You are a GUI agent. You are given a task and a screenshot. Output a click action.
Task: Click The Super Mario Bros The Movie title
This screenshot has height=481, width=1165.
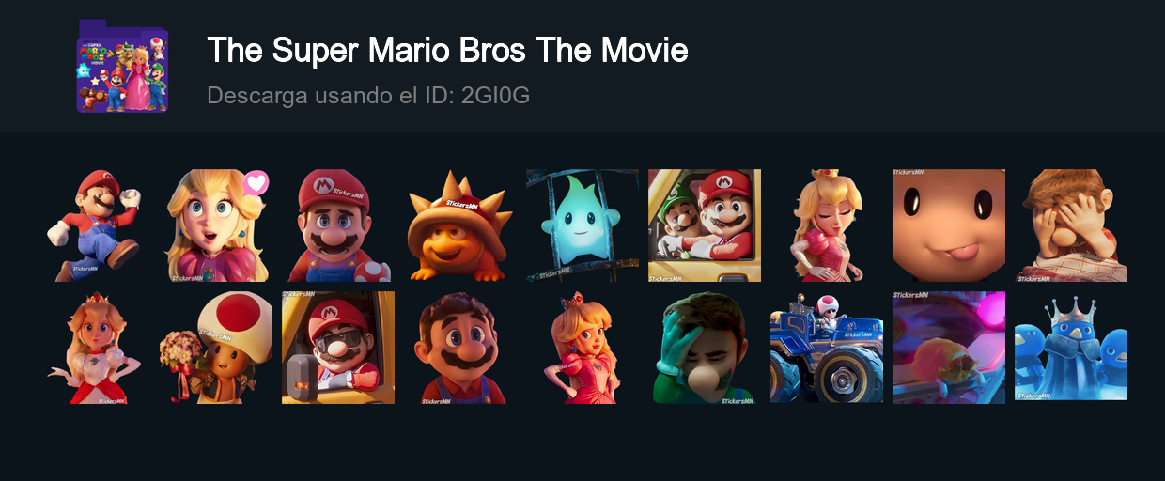[447, 50]
